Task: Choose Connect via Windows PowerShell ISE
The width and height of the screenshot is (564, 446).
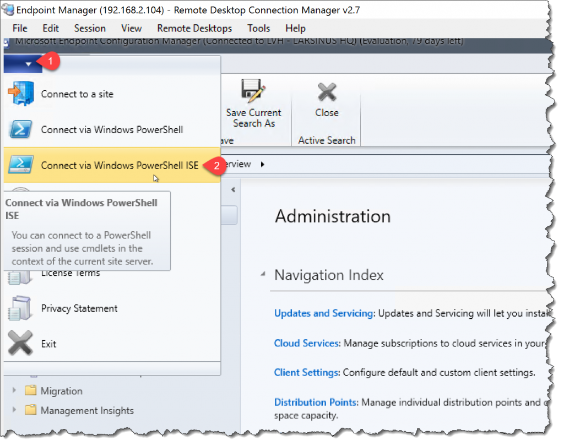Action: 112,165
